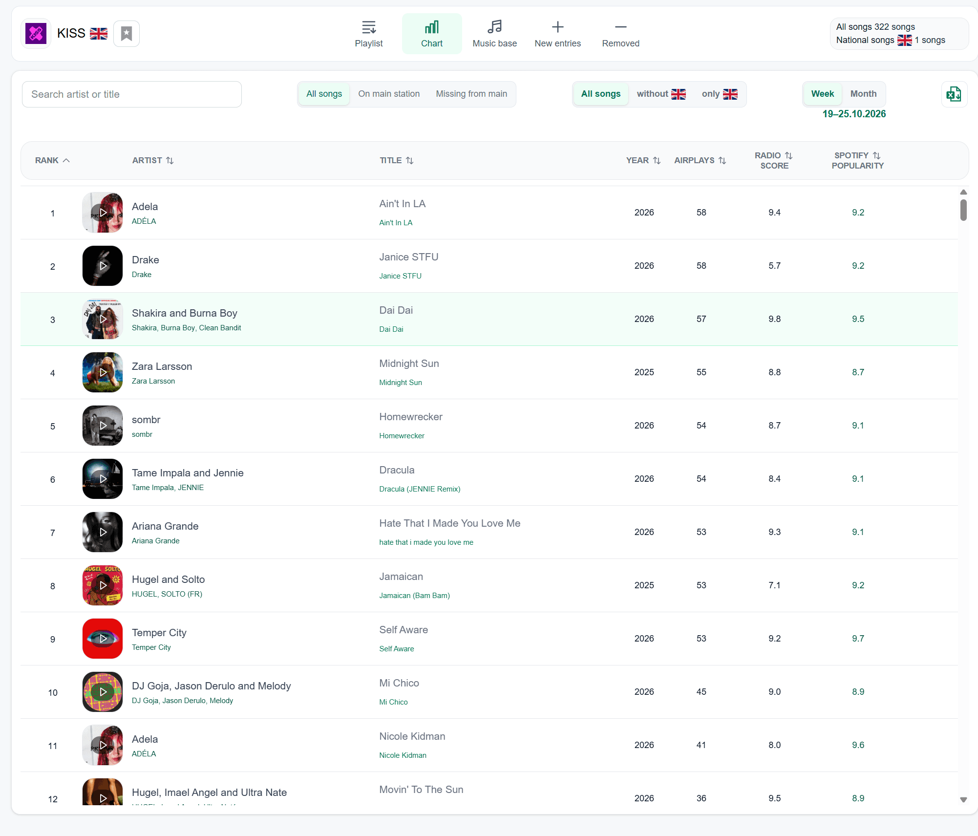
Task: Open the Music base tab
Action: [x=495, y=34]
